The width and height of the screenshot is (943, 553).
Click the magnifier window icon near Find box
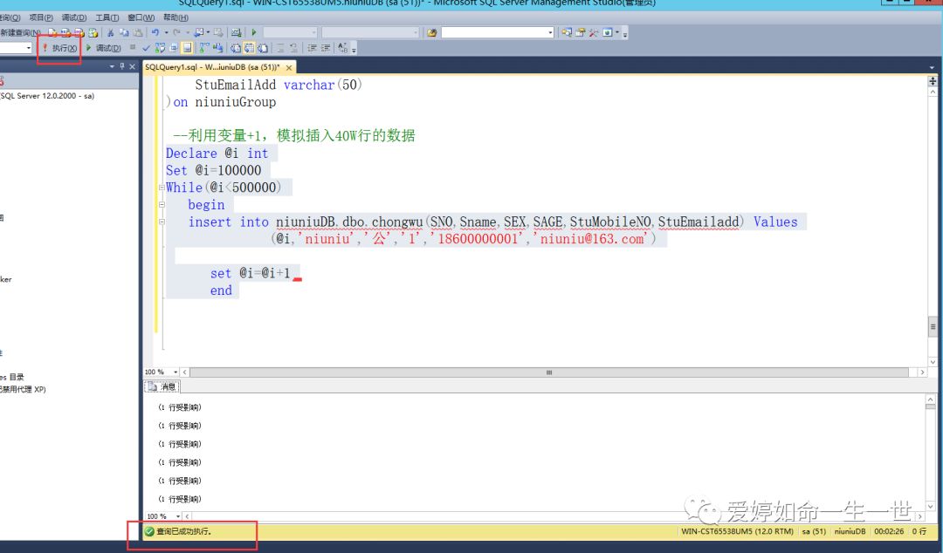click(567, 32)
